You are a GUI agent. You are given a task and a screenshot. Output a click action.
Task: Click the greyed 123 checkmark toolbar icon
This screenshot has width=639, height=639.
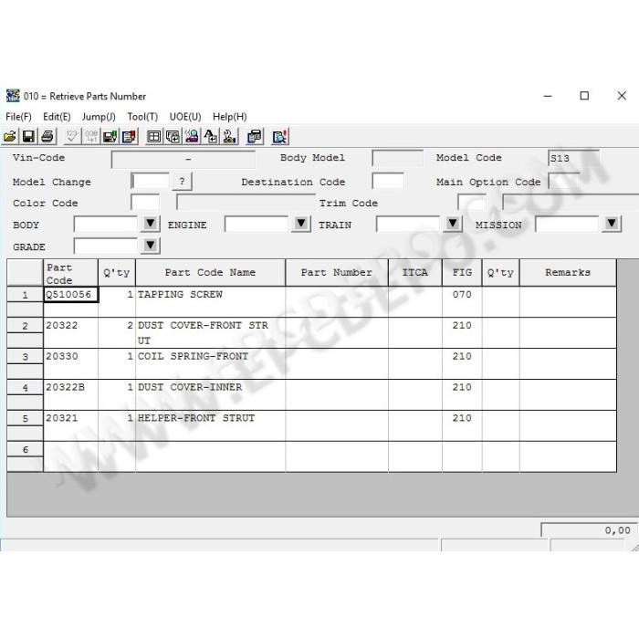click(72, 137)
